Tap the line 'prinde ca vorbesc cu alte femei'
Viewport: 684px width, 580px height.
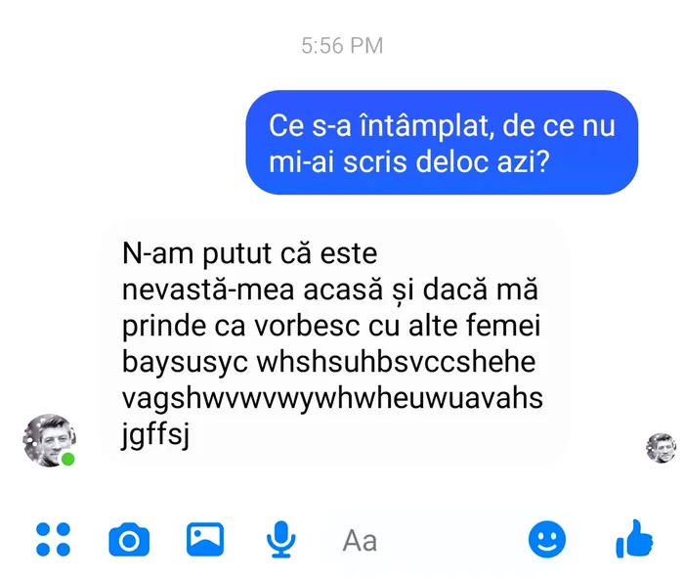coord(331,326)
